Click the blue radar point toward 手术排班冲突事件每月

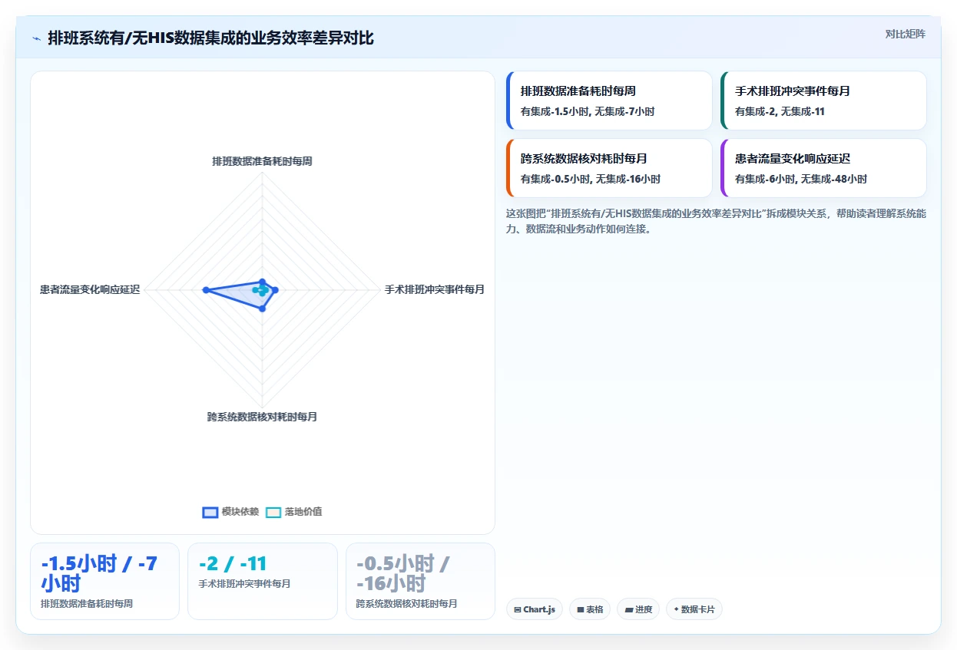pos(276,289)
